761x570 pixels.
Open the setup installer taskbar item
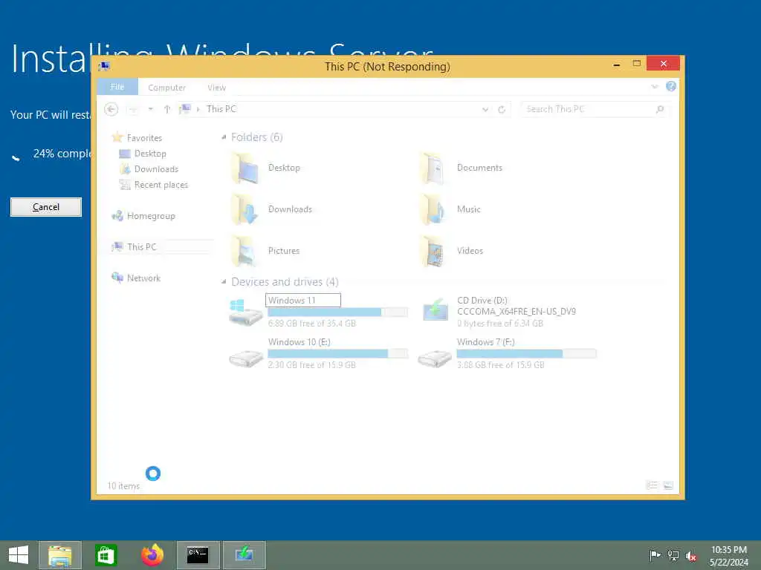[x=244, y=555]
